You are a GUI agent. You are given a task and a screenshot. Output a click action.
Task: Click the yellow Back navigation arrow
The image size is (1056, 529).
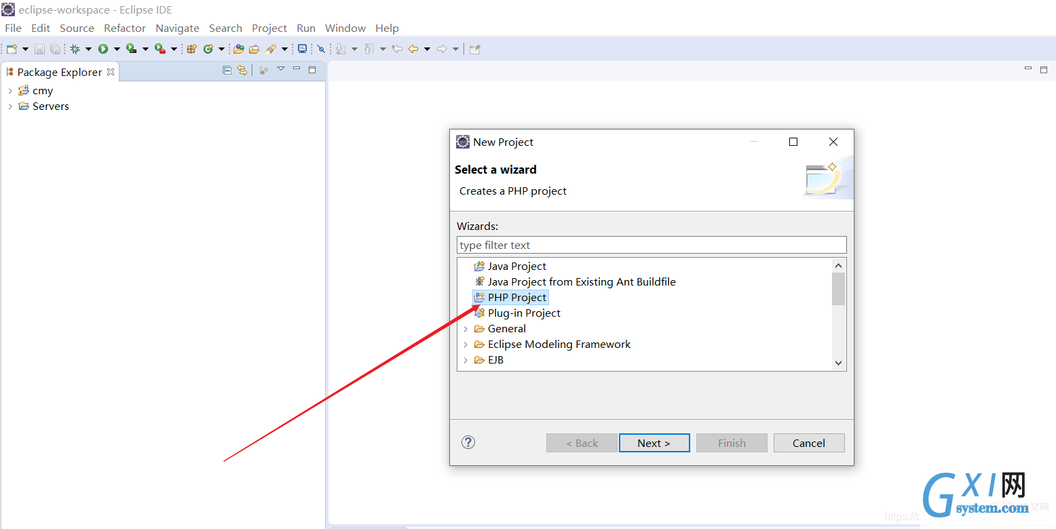coord(413,49)
